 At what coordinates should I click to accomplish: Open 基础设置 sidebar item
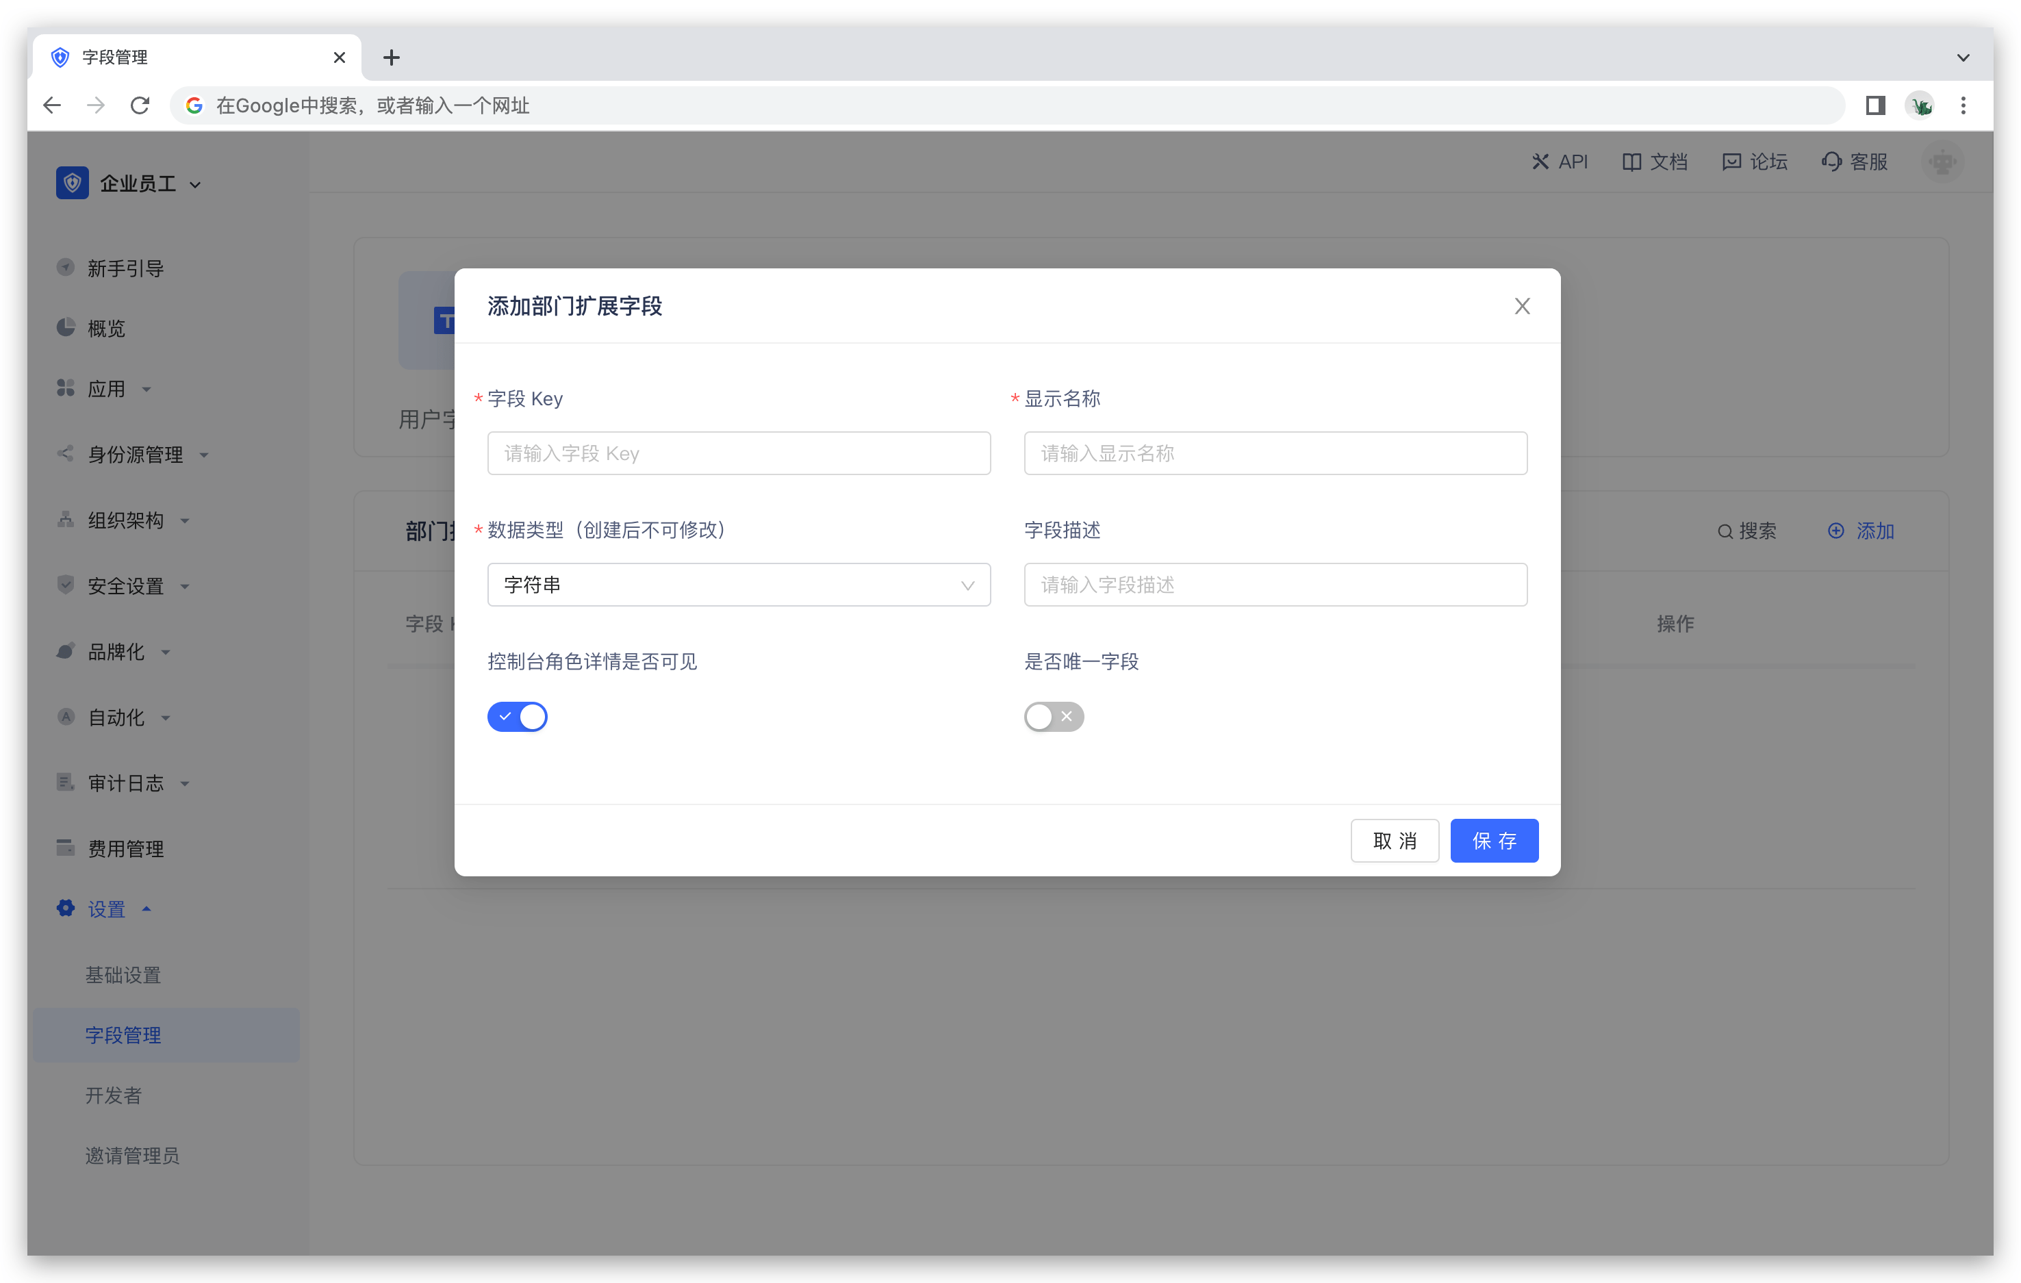pos(123,974)
